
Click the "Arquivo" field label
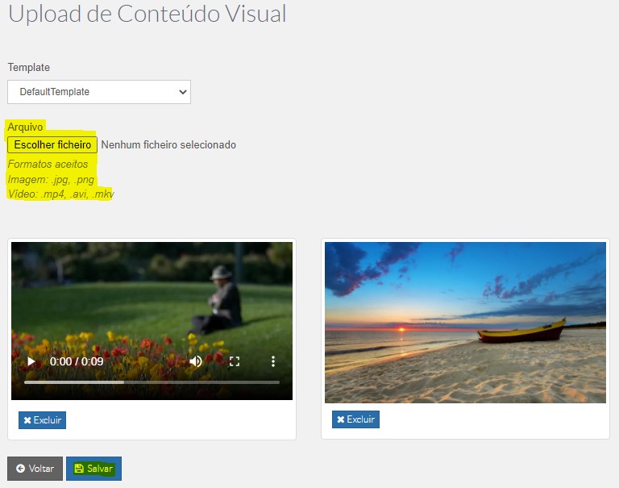coord(25,127)
